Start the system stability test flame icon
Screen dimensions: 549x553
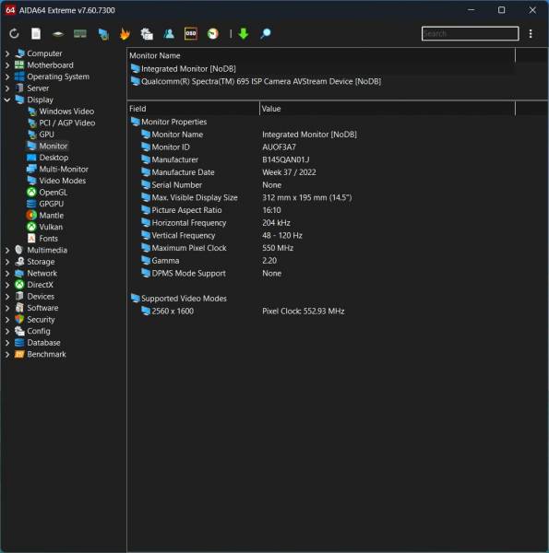(x=125, y=34)
